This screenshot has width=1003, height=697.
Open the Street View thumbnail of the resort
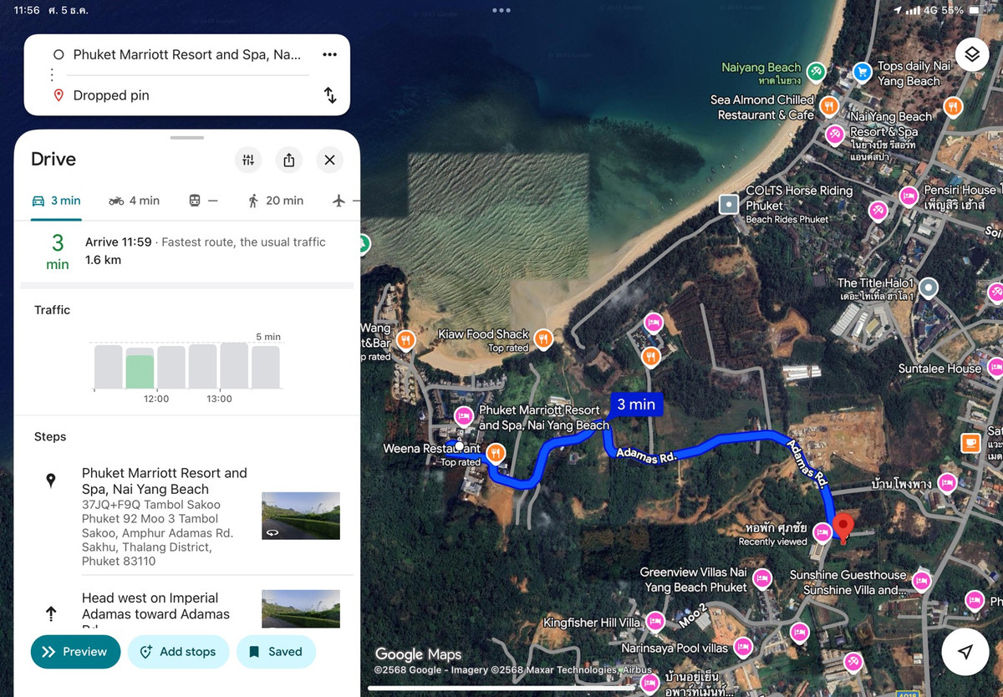pos(300,516)
